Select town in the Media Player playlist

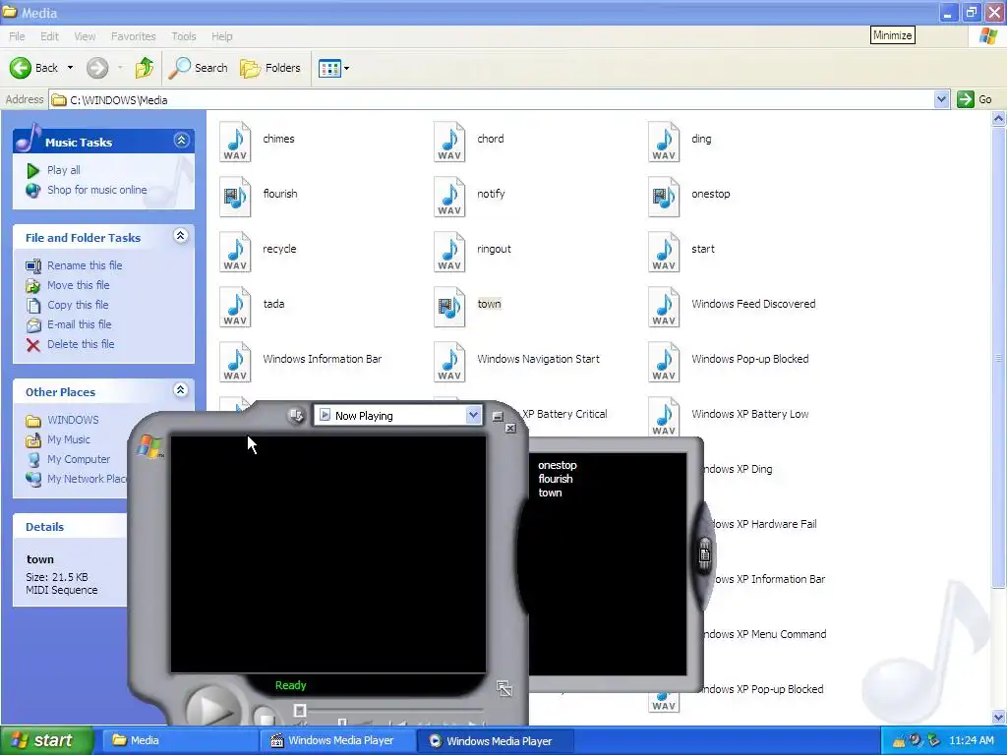click(x=551, y=494)
